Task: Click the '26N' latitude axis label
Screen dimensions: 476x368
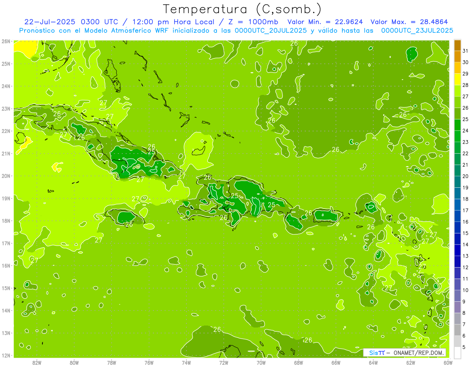Action: click(x=6, y=41)
